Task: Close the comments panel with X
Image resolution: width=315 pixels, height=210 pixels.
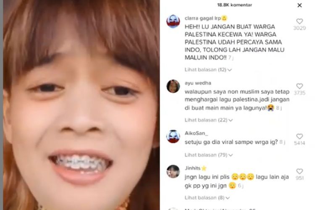Action: (299, 5)
